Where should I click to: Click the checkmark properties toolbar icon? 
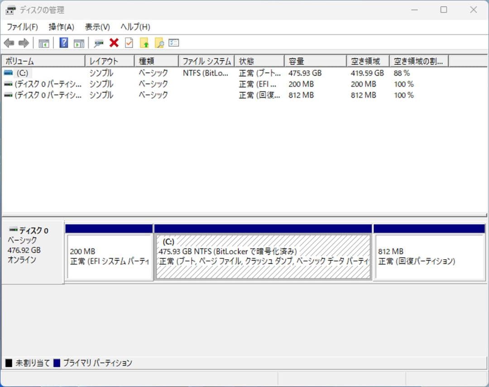[129, 43]
